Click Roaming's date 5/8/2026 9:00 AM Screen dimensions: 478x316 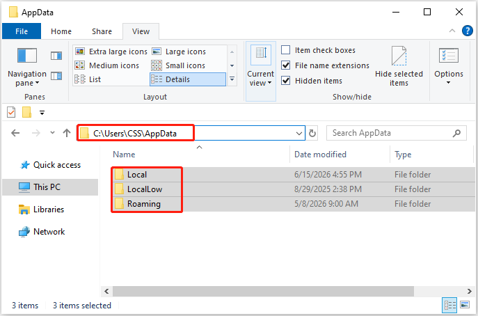(326, 204)
